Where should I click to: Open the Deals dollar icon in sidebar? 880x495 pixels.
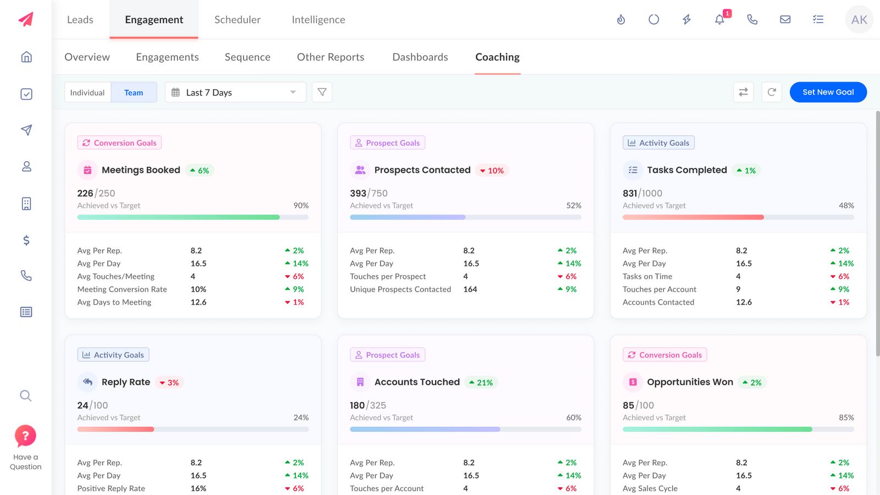point(26,240)
